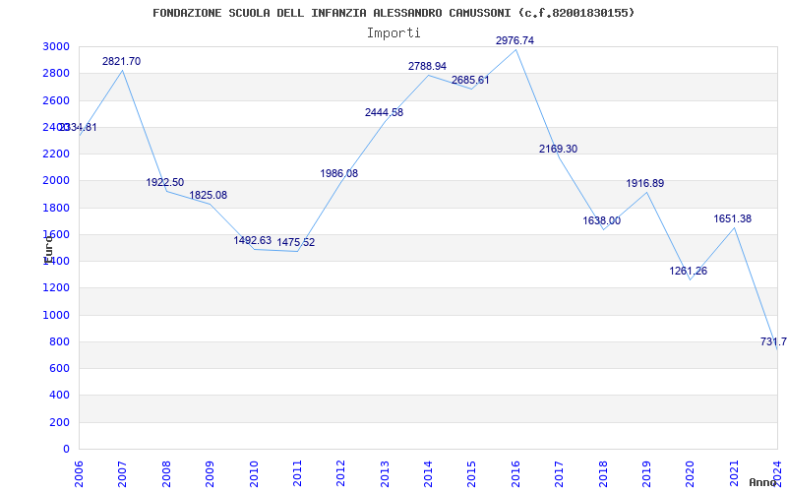Select data label 1916.89

pos(645,184)
